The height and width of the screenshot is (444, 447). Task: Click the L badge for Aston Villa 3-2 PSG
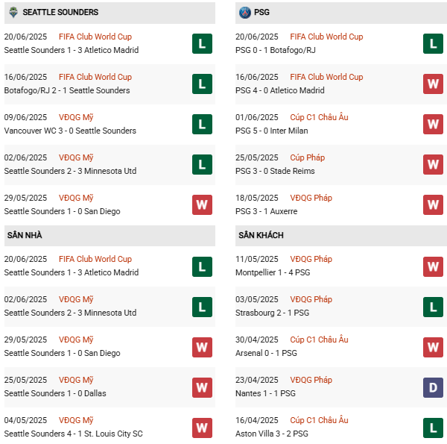click(433, 427)
